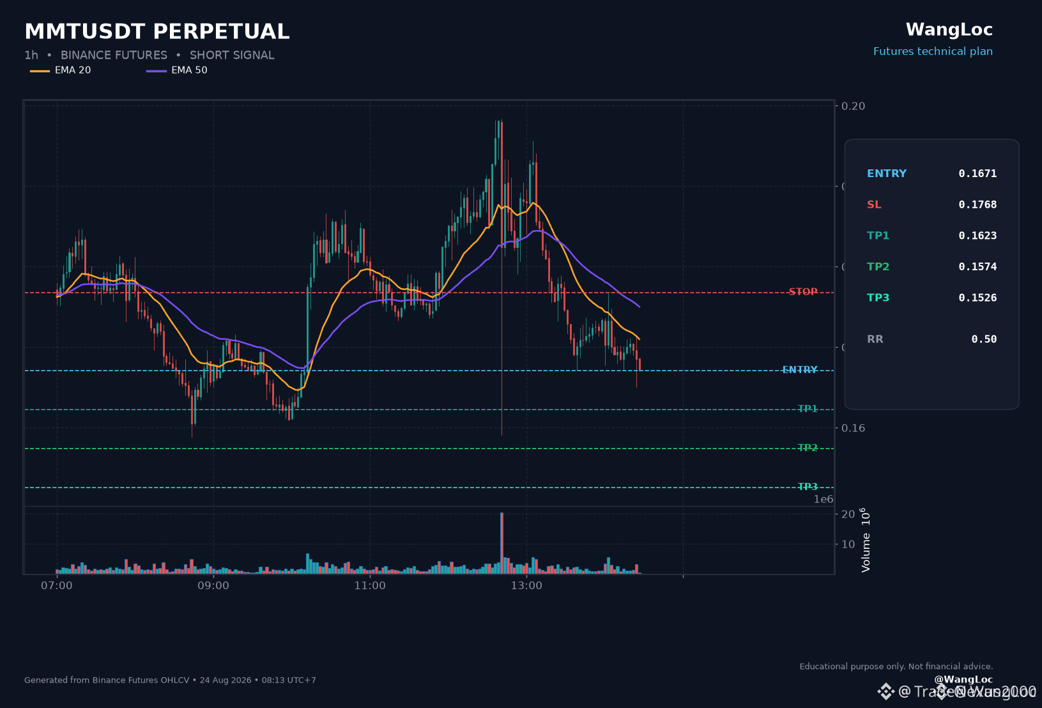Click the TP1 label on the chart line
1042x708 pixels.
[808, 409]
